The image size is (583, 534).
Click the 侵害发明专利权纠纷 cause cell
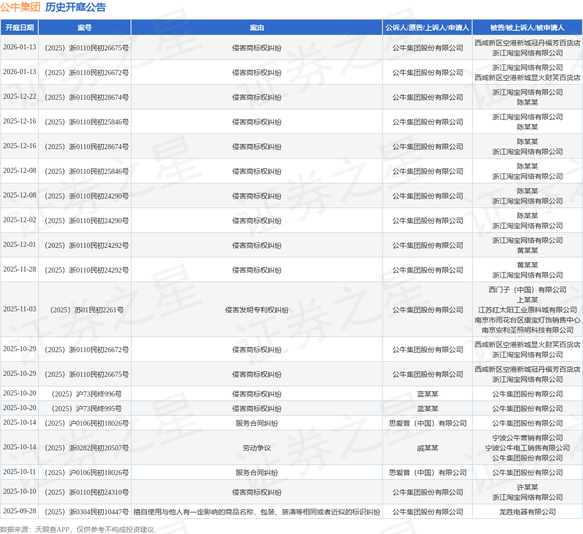(x=256, y=310)
